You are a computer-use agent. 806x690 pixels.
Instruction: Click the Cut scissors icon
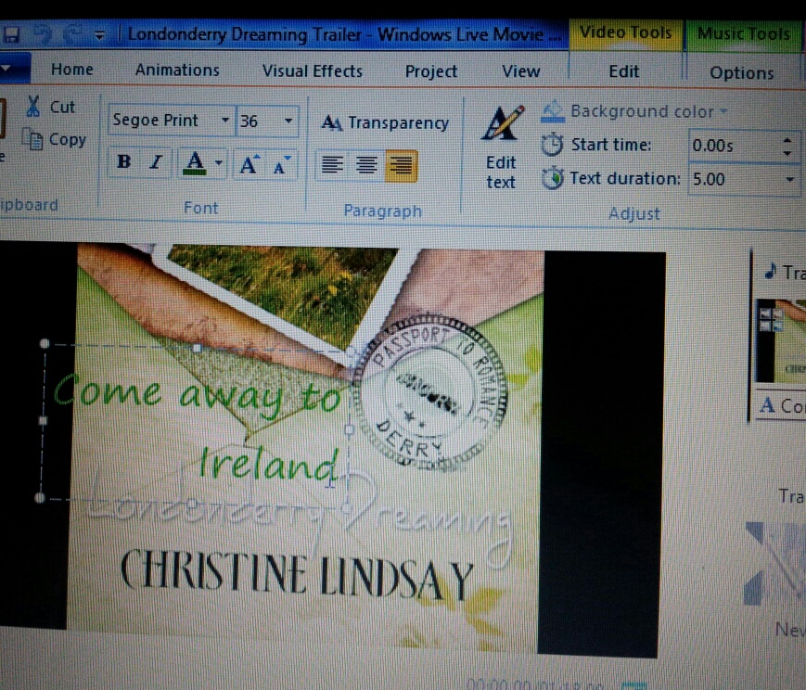32,107
